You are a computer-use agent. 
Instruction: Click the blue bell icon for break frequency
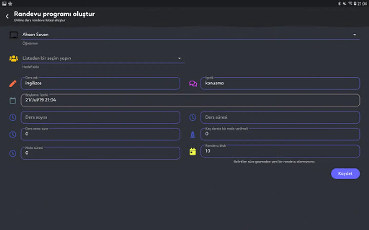193,134
